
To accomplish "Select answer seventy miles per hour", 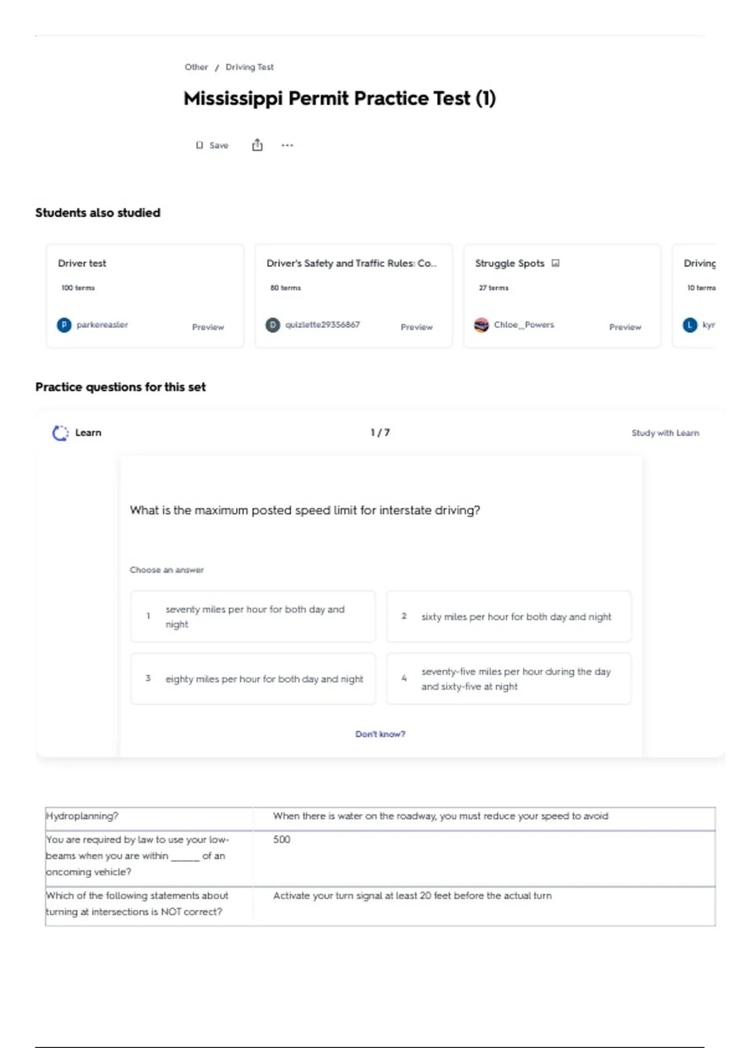I will [x=253, y=616].
